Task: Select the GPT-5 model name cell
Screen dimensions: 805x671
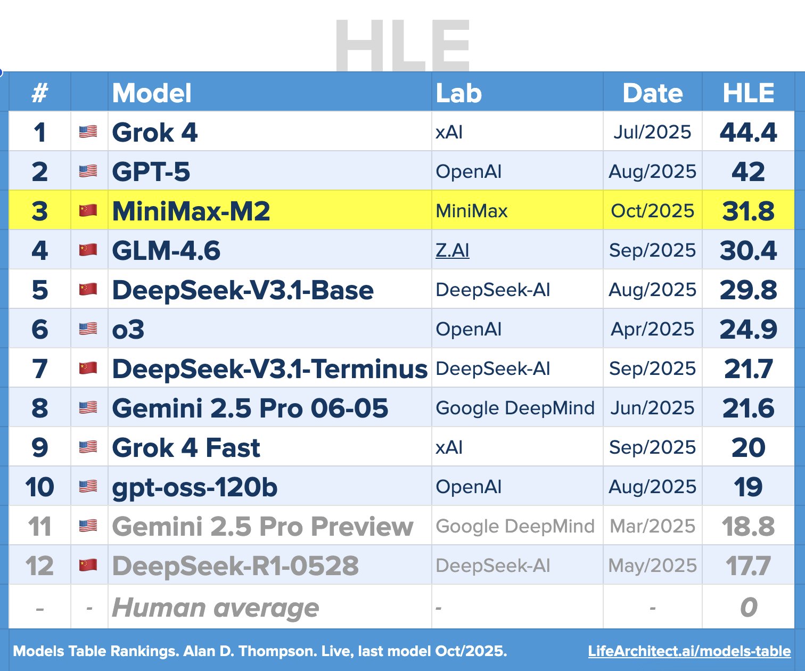Action: pos(151,171)
